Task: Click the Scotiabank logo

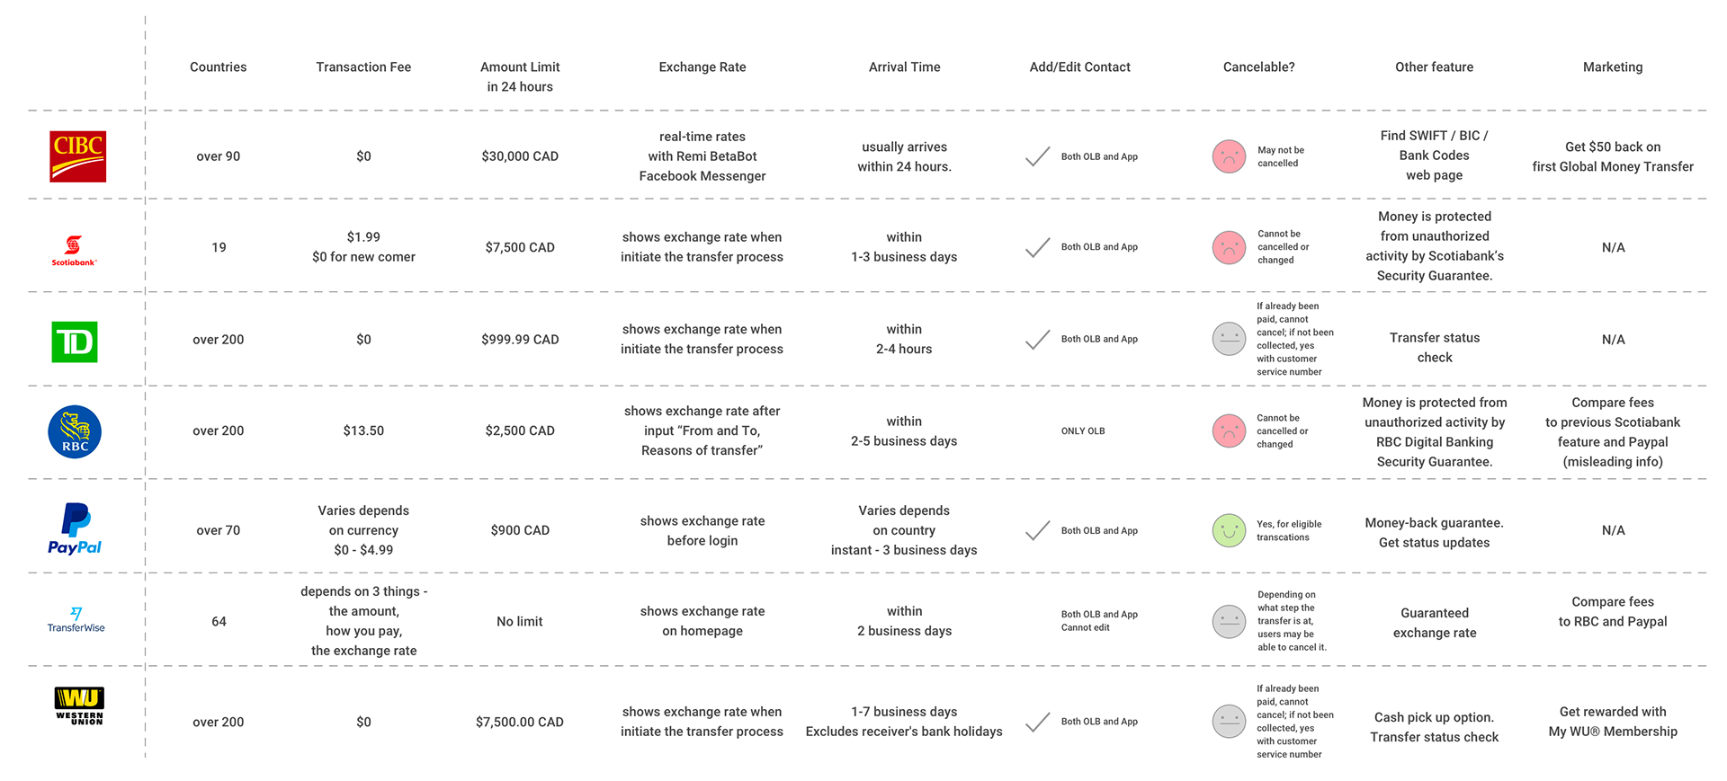Action: [x=74, y=250]
